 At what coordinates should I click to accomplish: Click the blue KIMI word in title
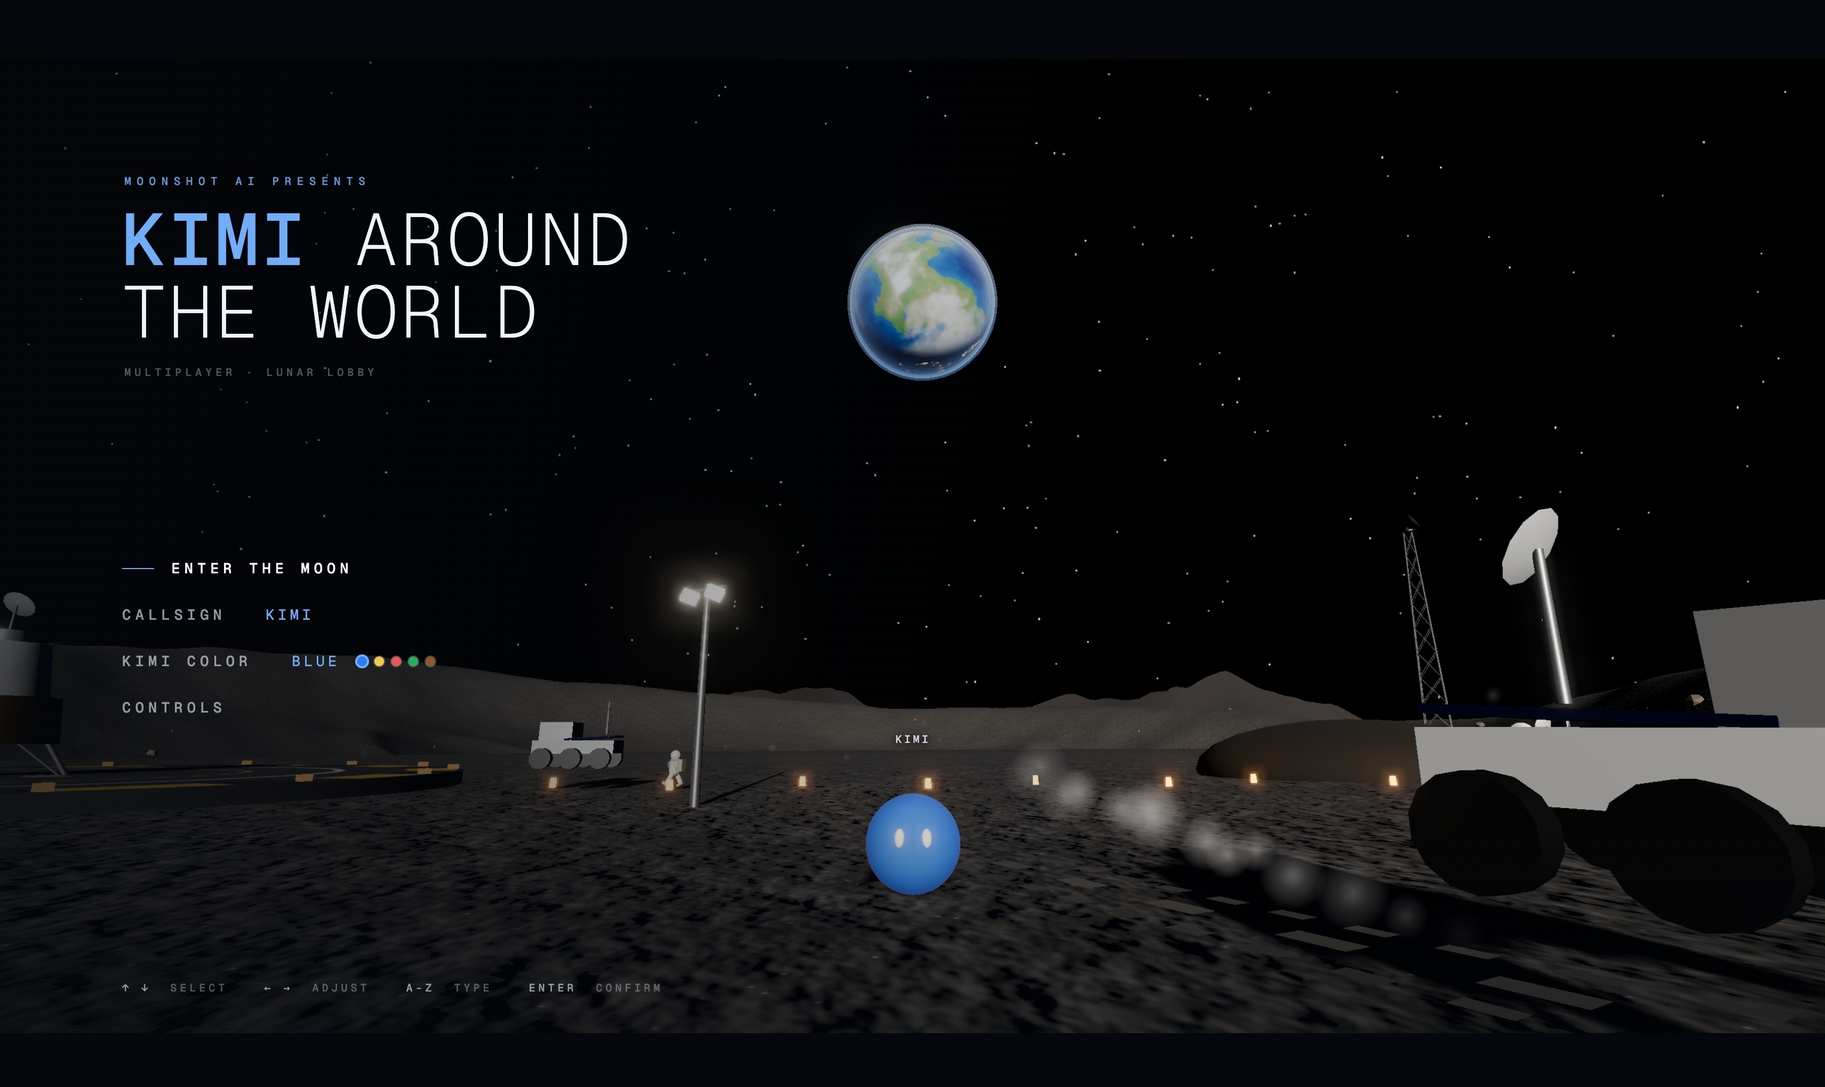(x=212, y=239)
